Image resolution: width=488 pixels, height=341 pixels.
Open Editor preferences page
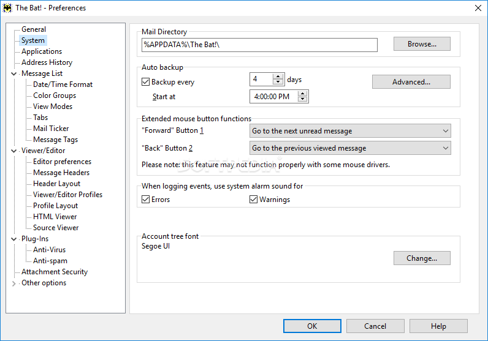[x=63, y=162]
